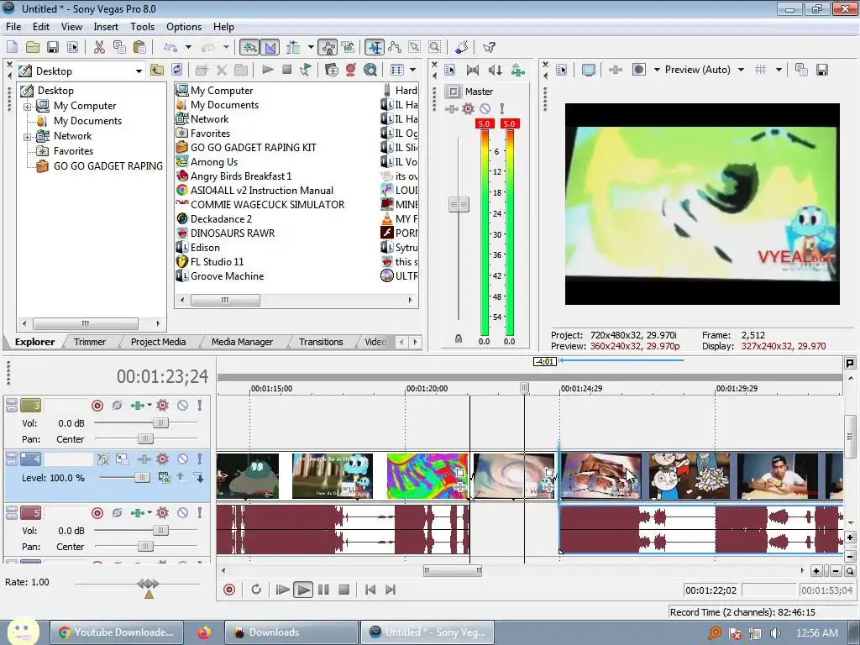The width and height of the screenshot is (860, 645).
Task: Toggle Auto Ripple button
Action: pos(293,47)
